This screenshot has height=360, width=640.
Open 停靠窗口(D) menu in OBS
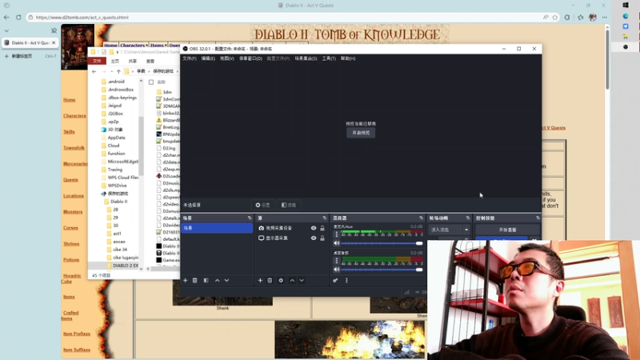tap(250, 58)
